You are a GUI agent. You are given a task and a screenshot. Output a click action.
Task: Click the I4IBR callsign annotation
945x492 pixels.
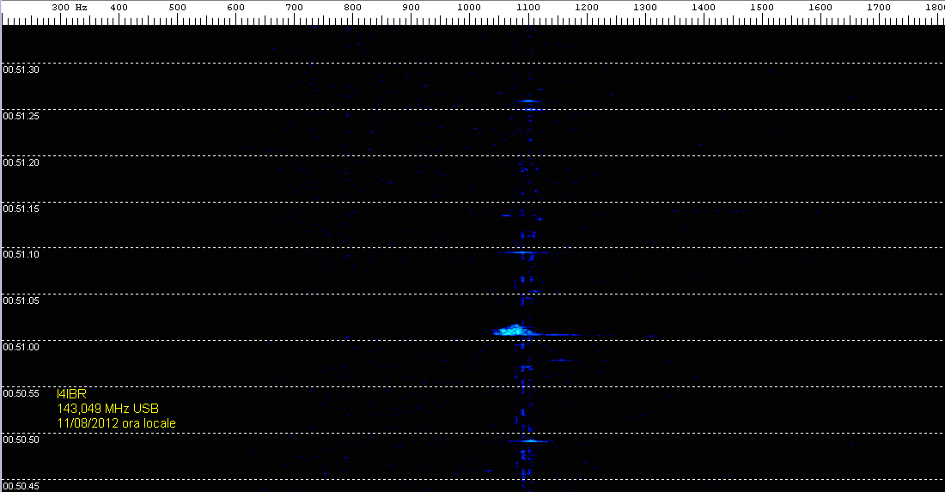[x=71, y=394]
